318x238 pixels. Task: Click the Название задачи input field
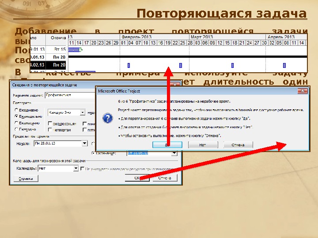[x=70, y=95]
